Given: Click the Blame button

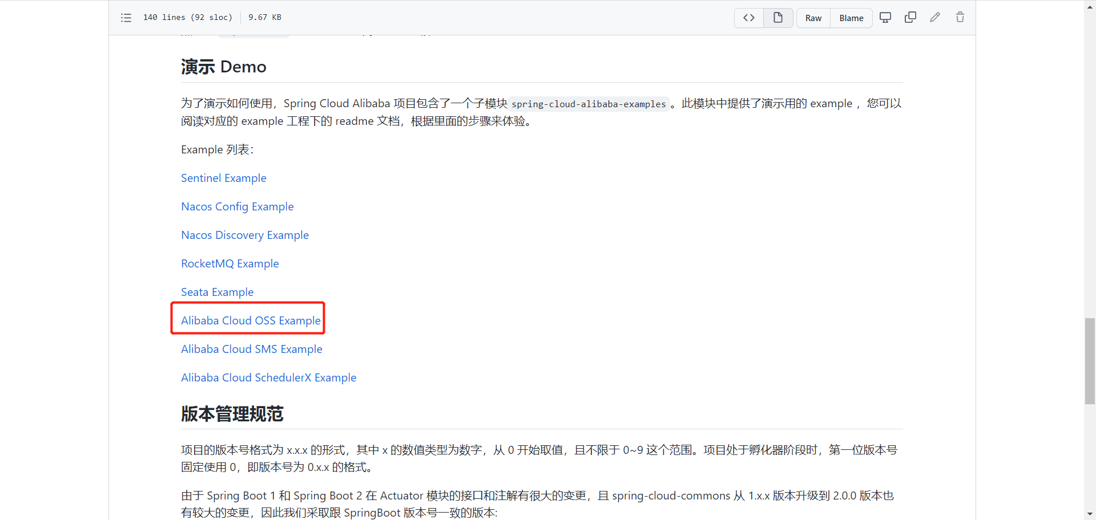Looking at the screenshot, I should (x=851, y=18).
